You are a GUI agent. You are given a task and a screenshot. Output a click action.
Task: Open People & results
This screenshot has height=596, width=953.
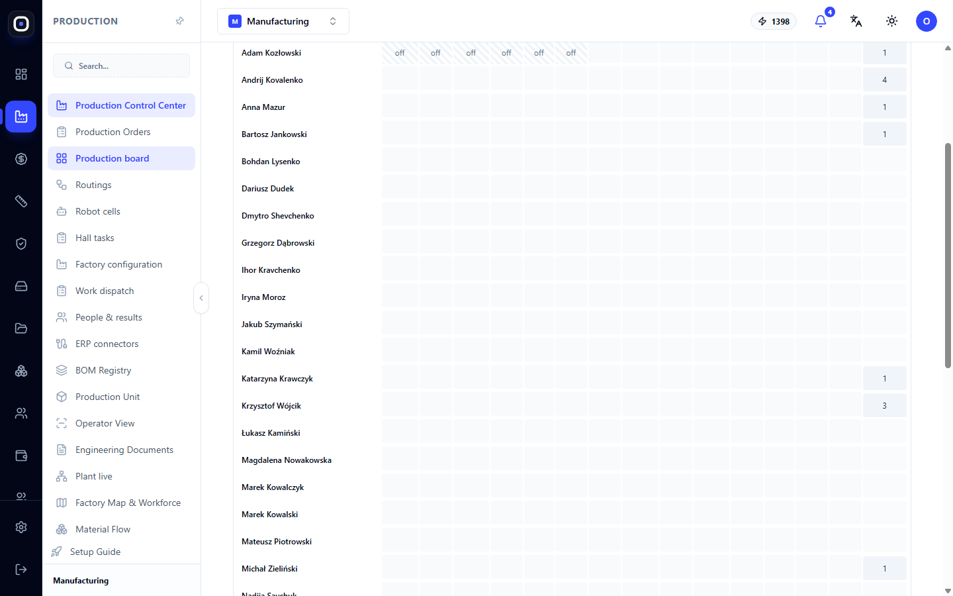[121, 317]
